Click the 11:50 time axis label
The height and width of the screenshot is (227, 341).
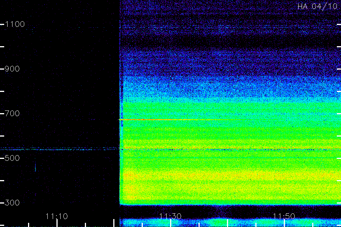284,216
